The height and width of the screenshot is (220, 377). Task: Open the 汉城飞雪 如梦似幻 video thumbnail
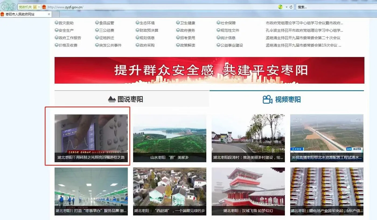[248, 191]
